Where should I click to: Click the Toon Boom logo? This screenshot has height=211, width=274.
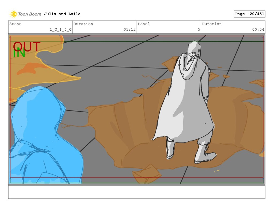click(25, 14)
